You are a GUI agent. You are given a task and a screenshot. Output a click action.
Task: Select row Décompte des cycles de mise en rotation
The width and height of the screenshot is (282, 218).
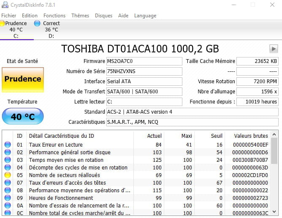coord(136,167)
